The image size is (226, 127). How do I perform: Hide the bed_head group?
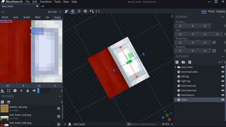click(223, 67)
